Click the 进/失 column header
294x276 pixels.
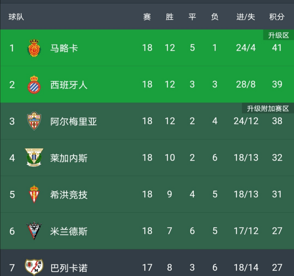(x=245, y=17)
